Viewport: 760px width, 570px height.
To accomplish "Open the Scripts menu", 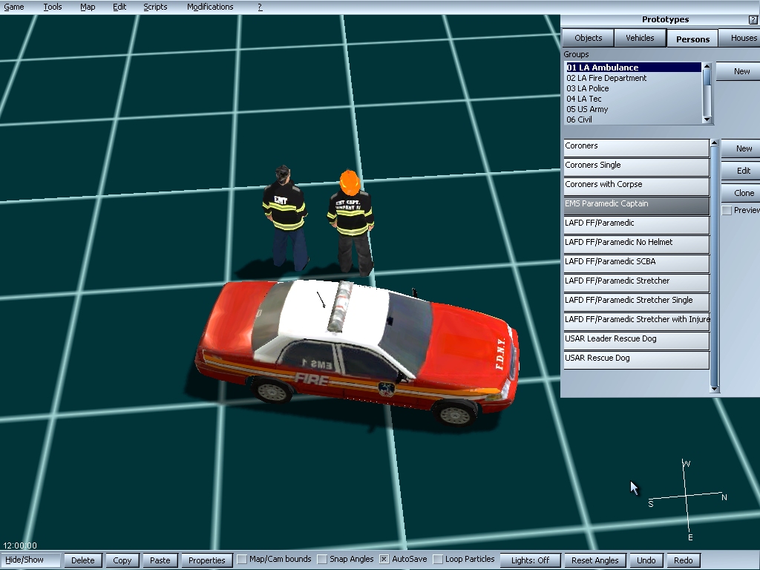I will pyautogui.click(x=155, y=7).
